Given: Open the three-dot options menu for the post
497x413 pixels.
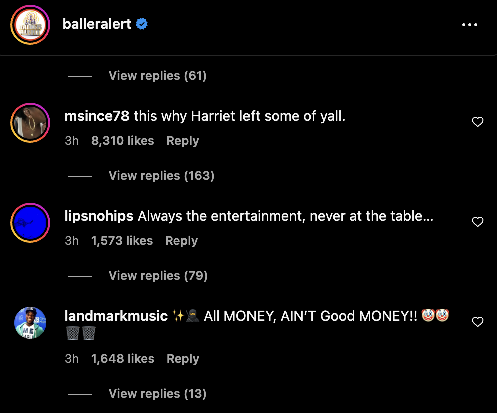Looking at the screenshot, I should [470, 24].
